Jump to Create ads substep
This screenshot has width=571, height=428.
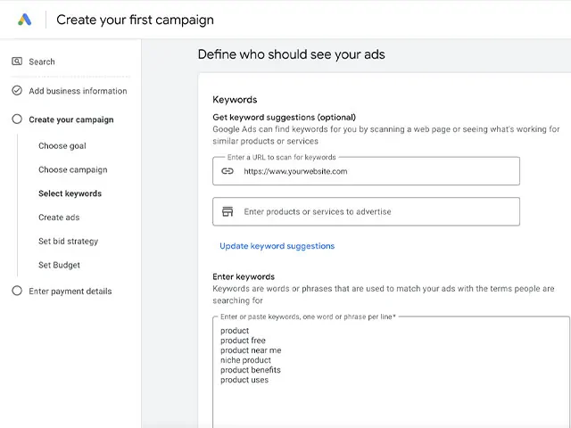59,218
